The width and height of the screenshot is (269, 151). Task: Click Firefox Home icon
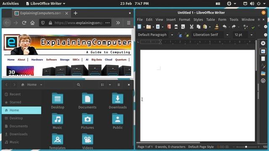point(32,23)
